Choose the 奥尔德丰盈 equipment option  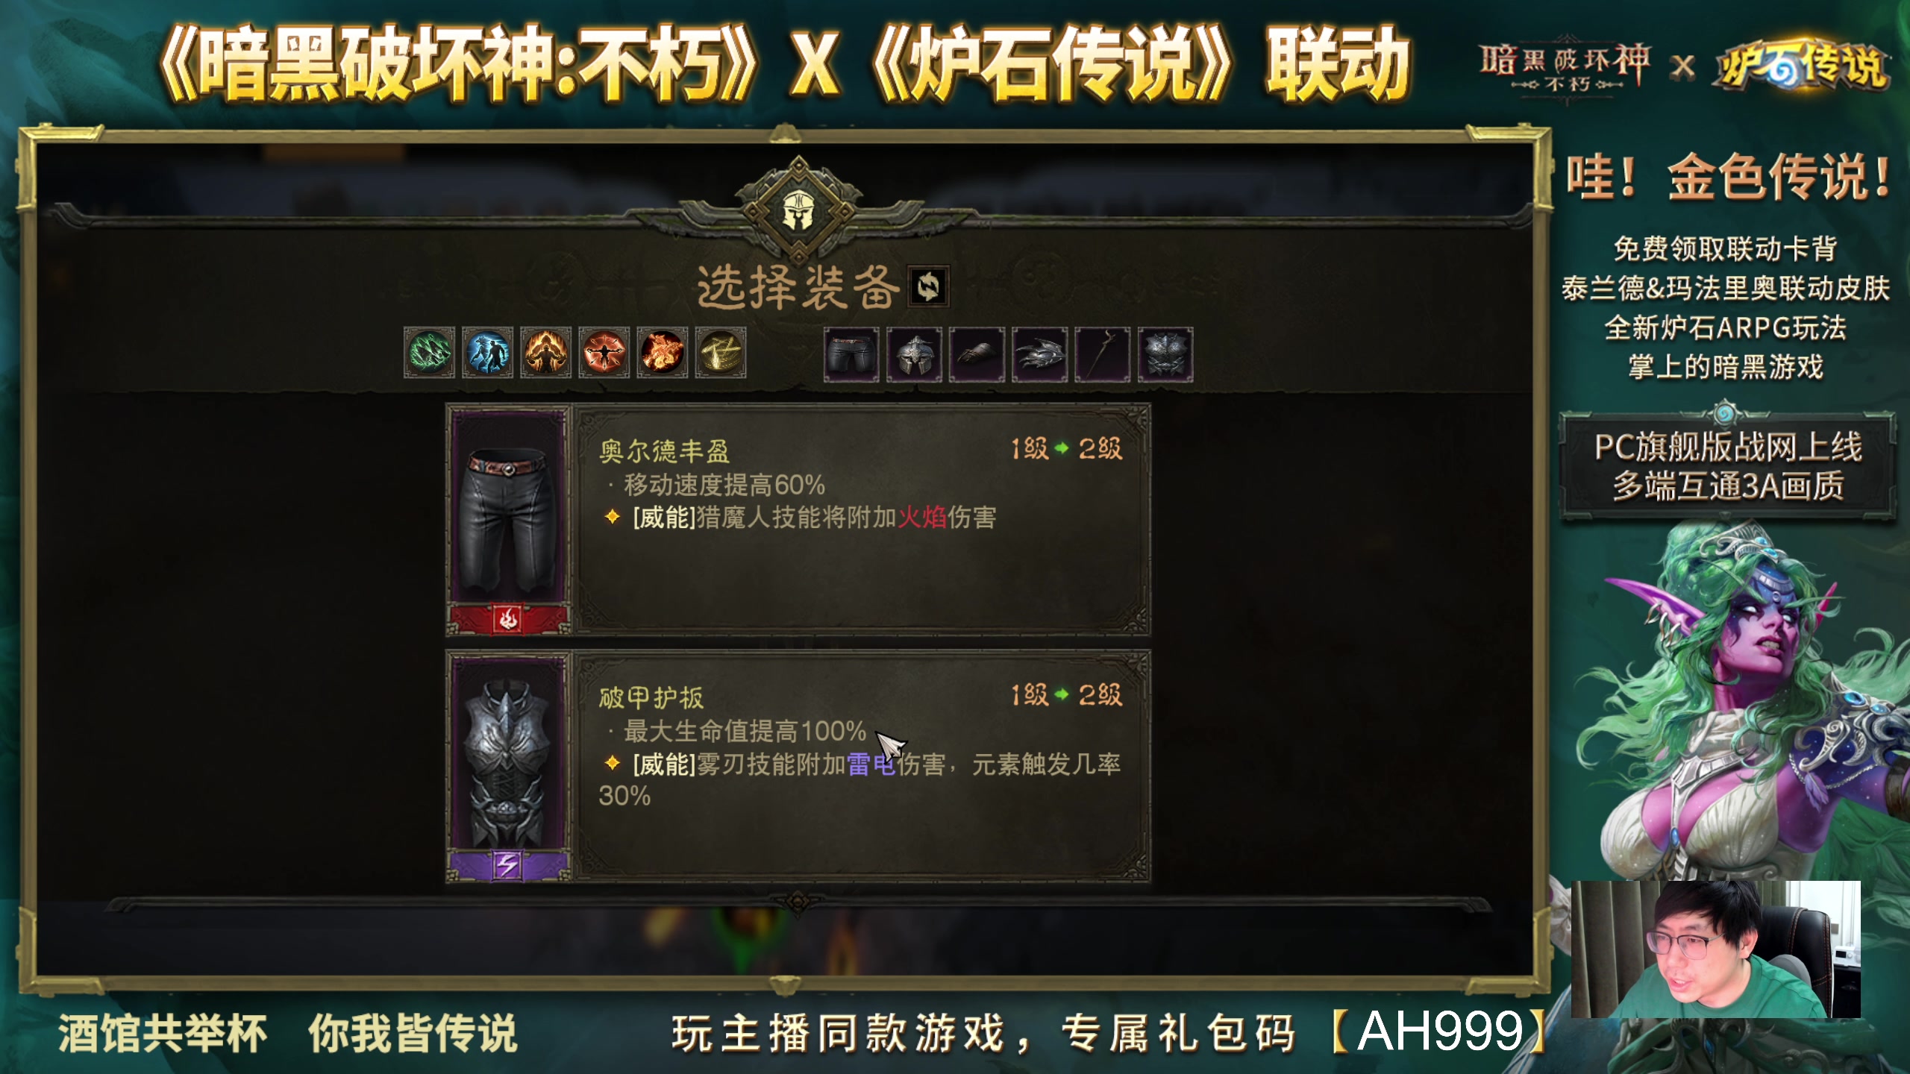coord(798,520)
